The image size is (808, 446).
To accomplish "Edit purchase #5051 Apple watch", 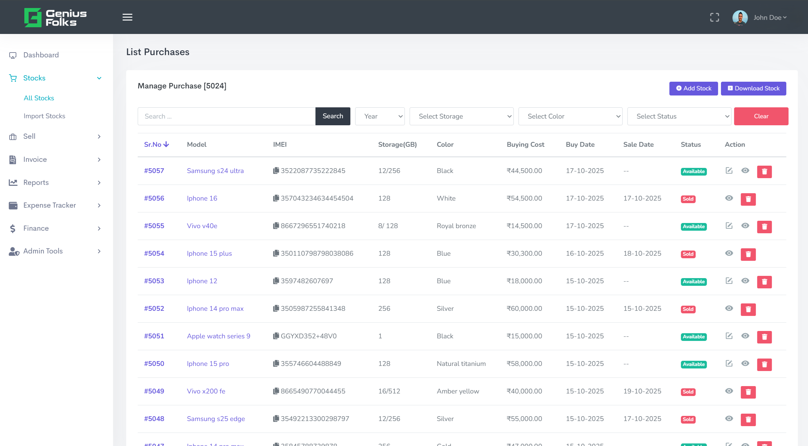I will point(729,336).
